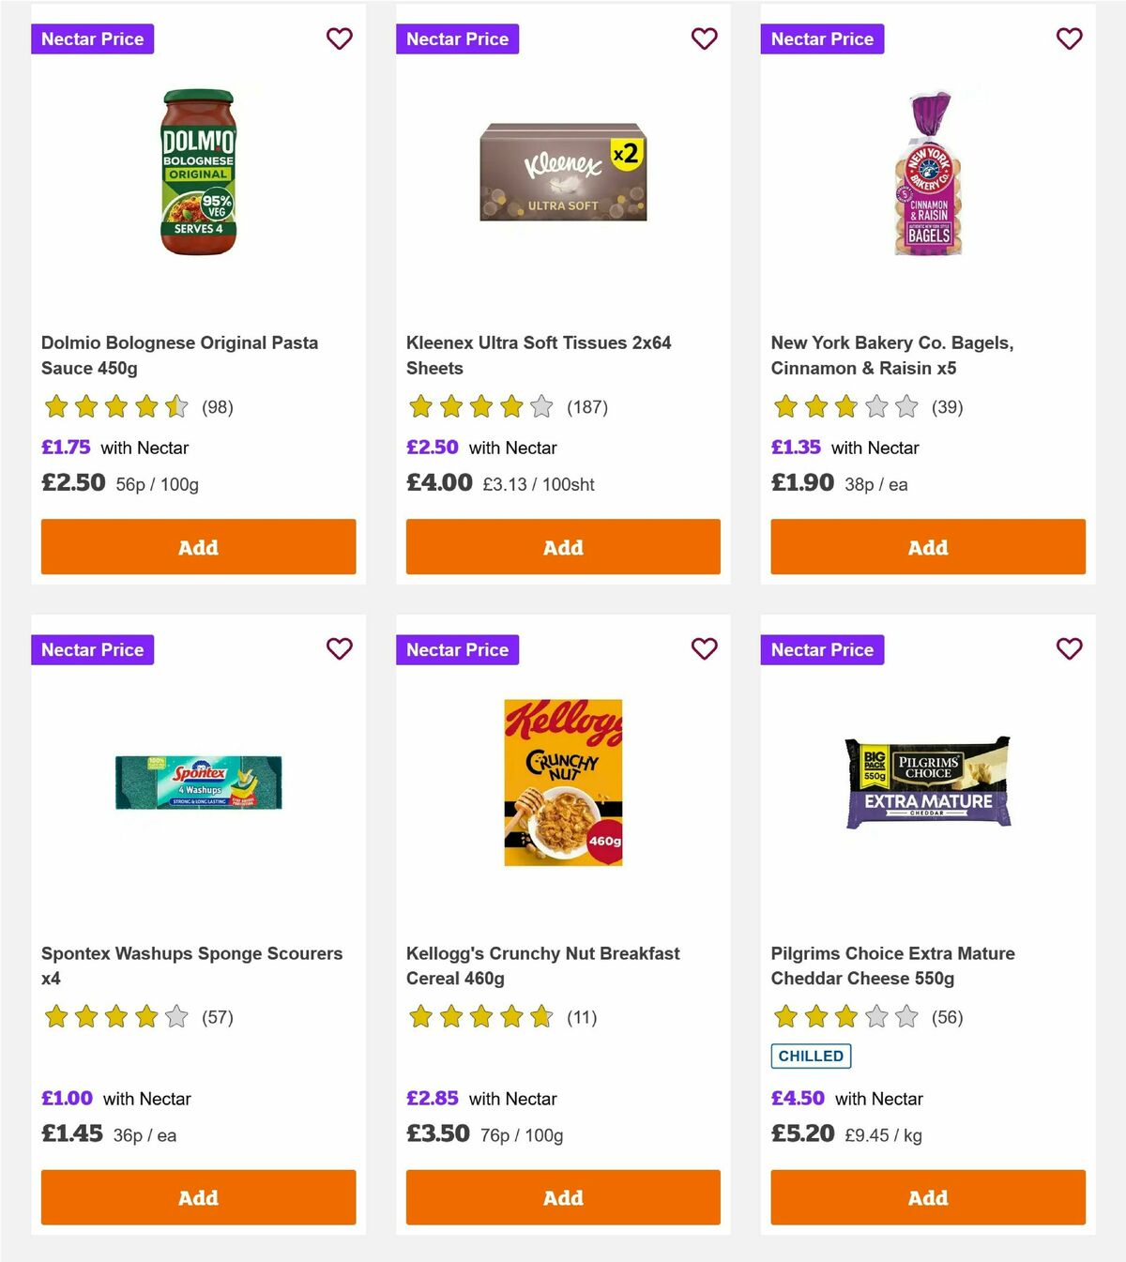The width and height of the screenshot is (1126, 1262).
Task: Open the Kellogg's Crunchy Nut product page link
Action: tap(542, 966)
